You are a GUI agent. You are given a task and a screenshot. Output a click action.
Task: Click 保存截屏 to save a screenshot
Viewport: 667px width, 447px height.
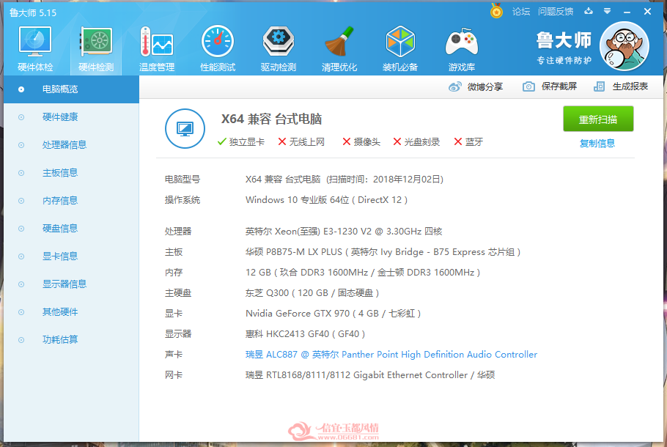550,86
